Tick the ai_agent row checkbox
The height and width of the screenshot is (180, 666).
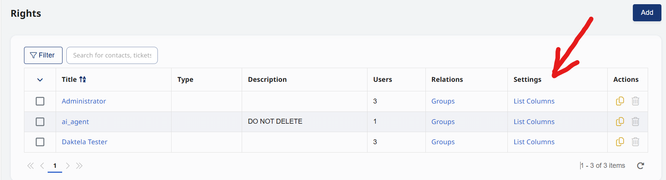click(40, 122)
